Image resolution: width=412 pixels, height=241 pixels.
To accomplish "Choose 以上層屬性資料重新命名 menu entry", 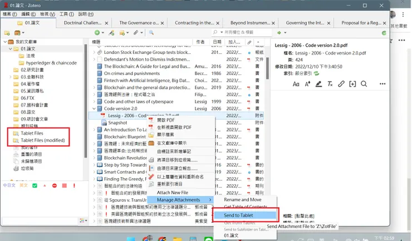I will pos(182,177).
